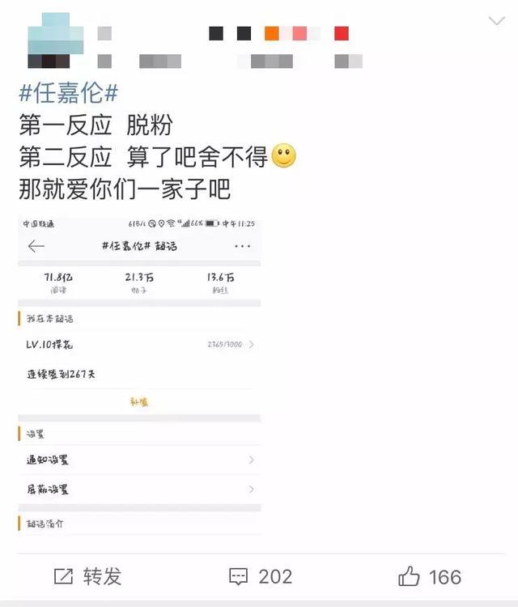Image resolution: width=518 pixels, height=607 pixels.
Task: Click the 转发 repost icon
Action: (63, 576)
